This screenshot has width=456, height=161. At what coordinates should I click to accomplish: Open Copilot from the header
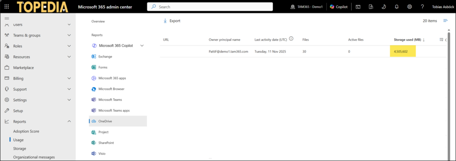(x=338, y=7)
